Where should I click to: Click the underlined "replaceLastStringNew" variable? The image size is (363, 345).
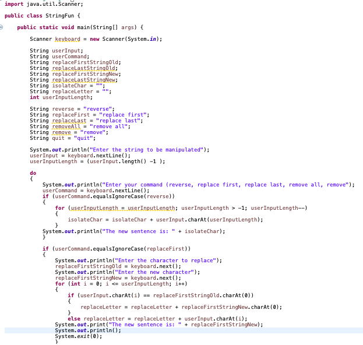(83, 80)
